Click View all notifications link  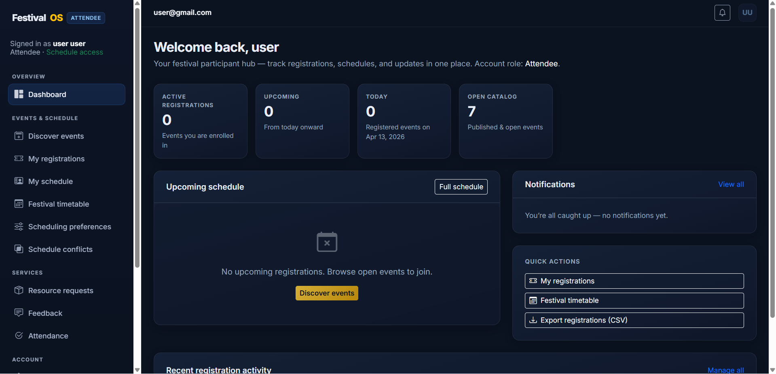coord(731,184)
